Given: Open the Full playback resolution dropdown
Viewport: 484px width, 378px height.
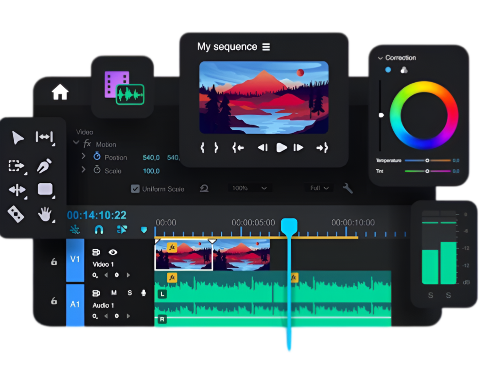Looking at the screenshot, I should 320,188.
